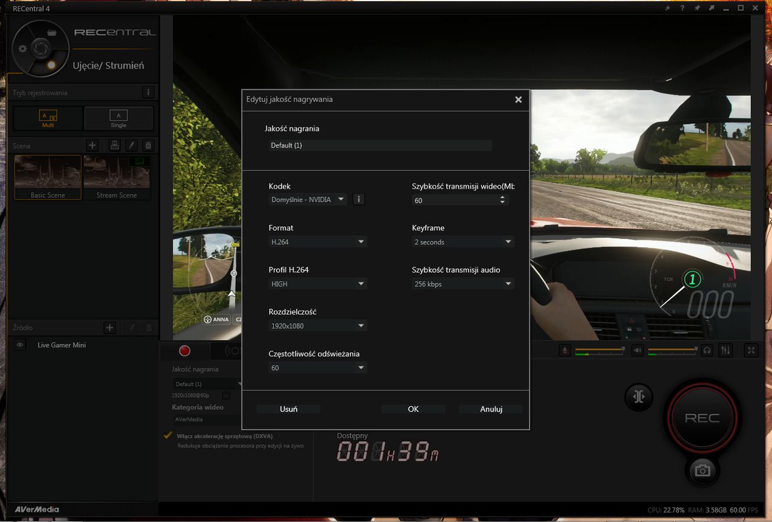Select Multi recording mode
The width and height of the screenshot is (772, 522).
(48, 118)
